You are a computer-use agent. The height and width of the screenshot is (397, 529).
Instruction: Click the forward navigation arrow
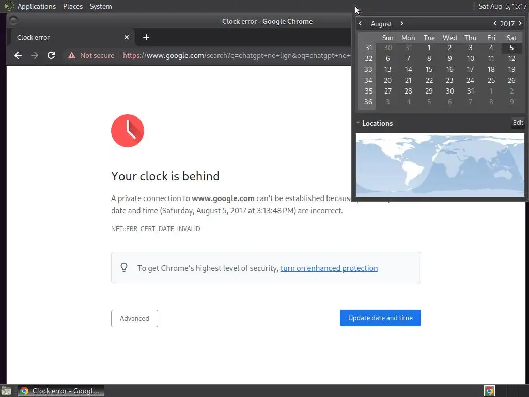pos(35,55)
